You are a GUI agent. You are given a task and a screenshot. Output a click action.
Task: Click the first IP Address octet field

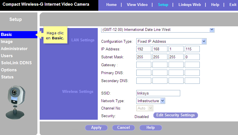click(x=144, y=49)
